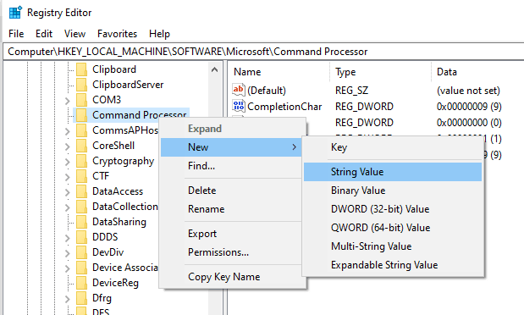Click the Clipboard folder icon

point(81,69)
